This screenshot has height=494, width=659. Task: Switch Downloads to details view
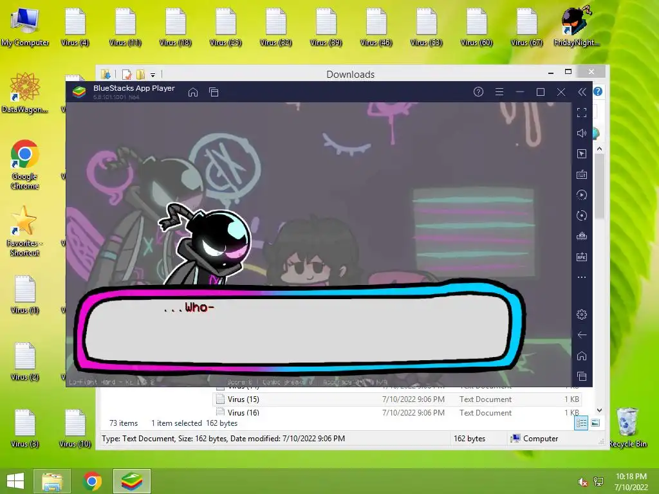point(582,423)
